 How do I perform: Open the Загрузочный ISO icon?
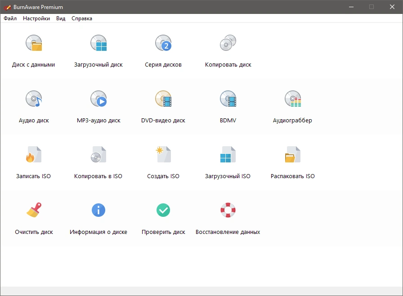point(228,154)
